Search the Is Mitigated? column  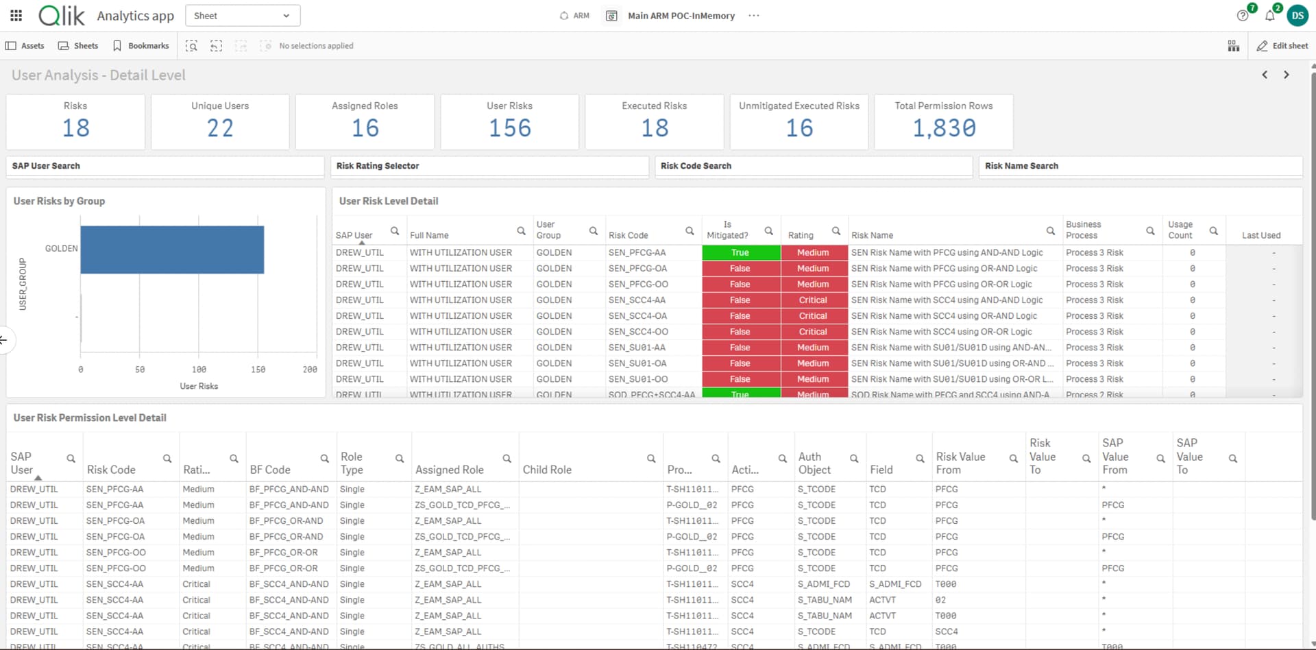tap(768, 231)
